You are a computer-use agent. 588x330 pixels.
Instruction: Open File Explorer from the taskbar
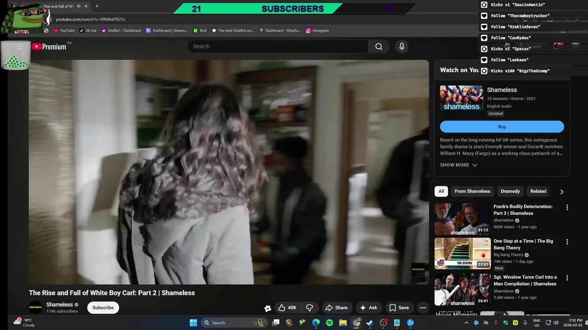pos(343,323)
